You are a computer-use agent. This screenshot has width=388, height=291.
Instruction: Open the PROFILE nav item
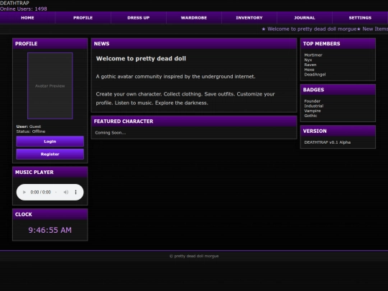click(83, 18)
